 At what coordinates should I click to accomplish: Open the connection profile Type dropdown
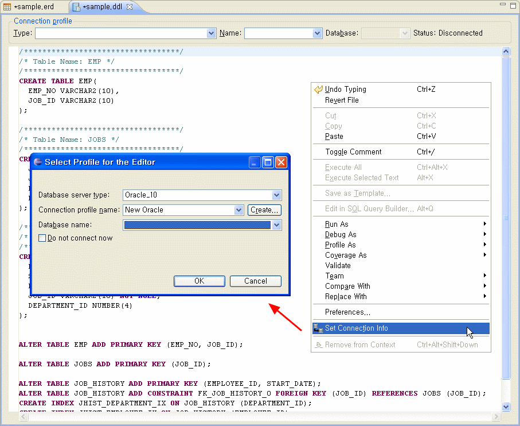(211, 34)
